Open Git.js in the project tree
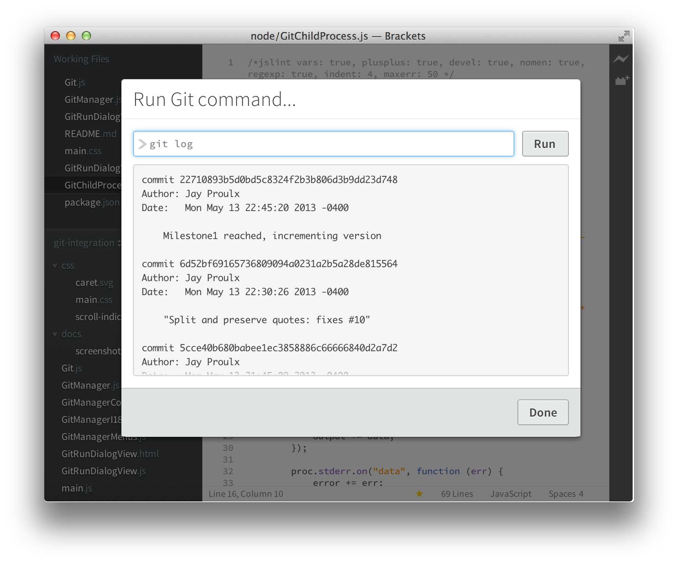Viewport: 677px width, 563px height. click(x=72, y=368)
